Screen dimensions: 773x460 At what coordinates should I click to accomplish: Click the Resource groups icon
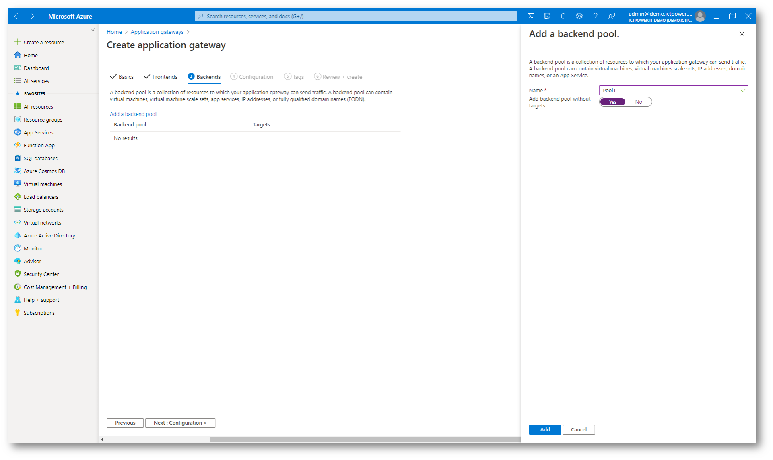(x=18, y=119)
